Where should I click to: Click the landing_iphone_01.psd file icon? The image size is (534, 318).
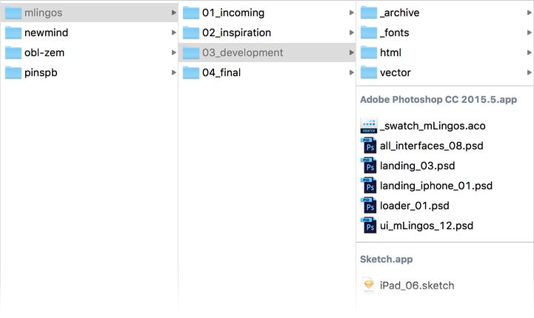coord(369,186)
